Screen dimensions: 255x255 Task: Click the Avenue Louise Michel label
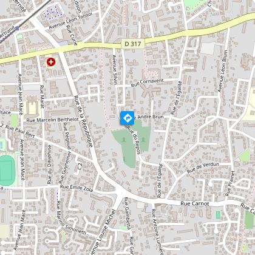pos(103,233)
